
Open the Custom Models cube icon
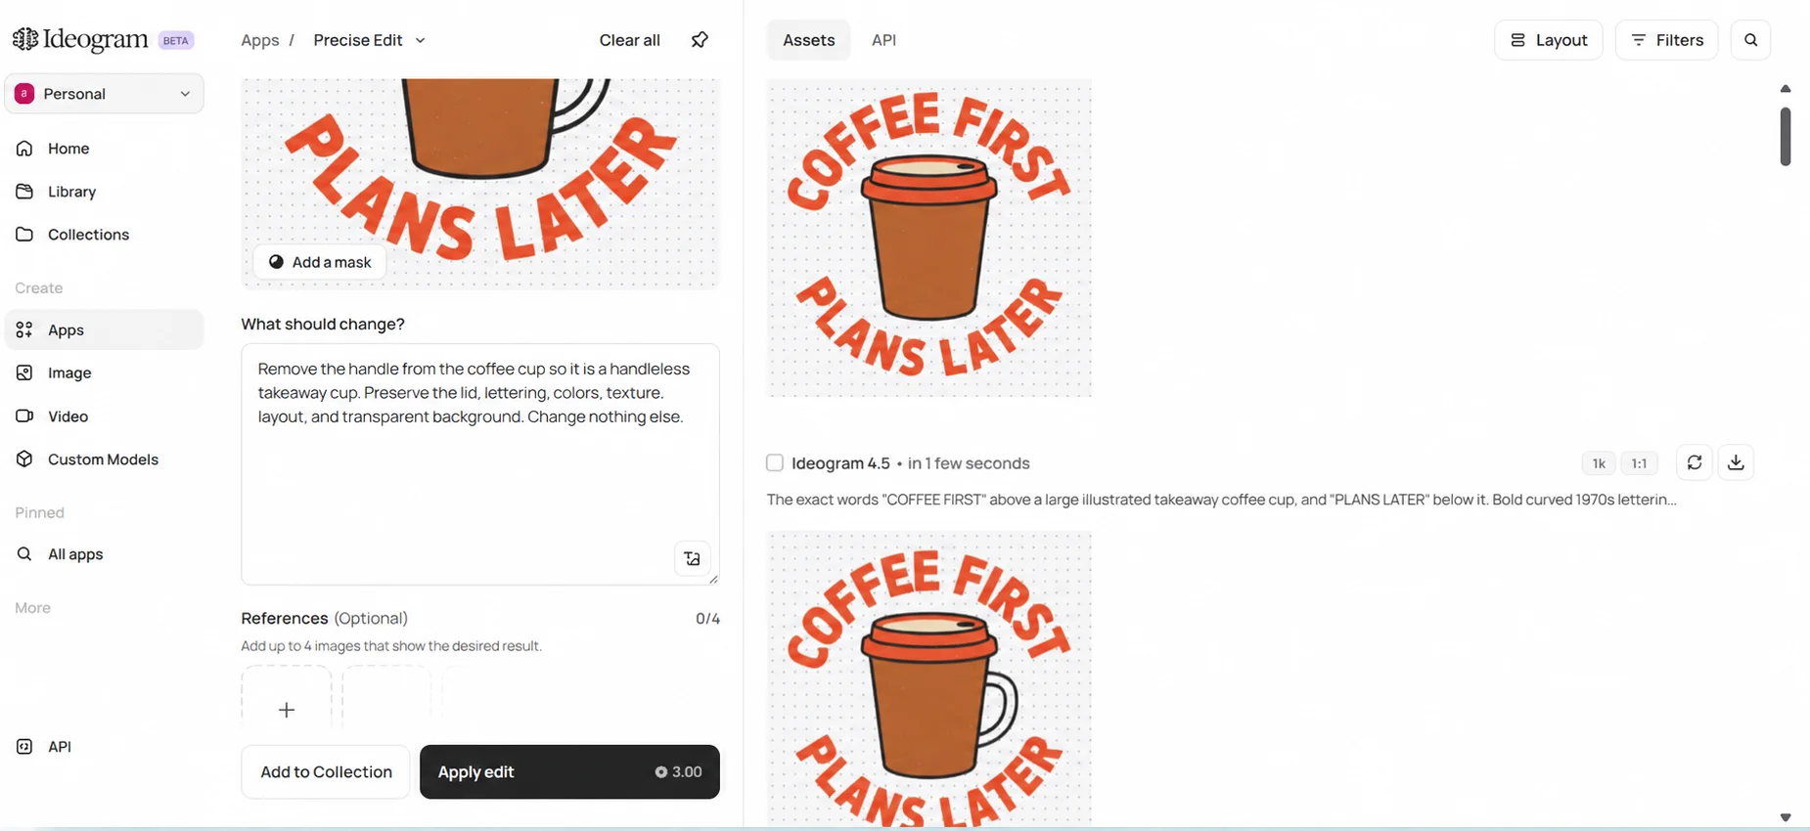coord(24,459)
